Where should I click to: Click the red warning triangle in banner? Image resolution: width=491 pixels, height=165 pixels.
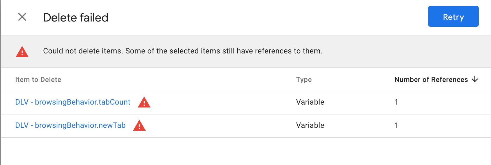(22, 52)
